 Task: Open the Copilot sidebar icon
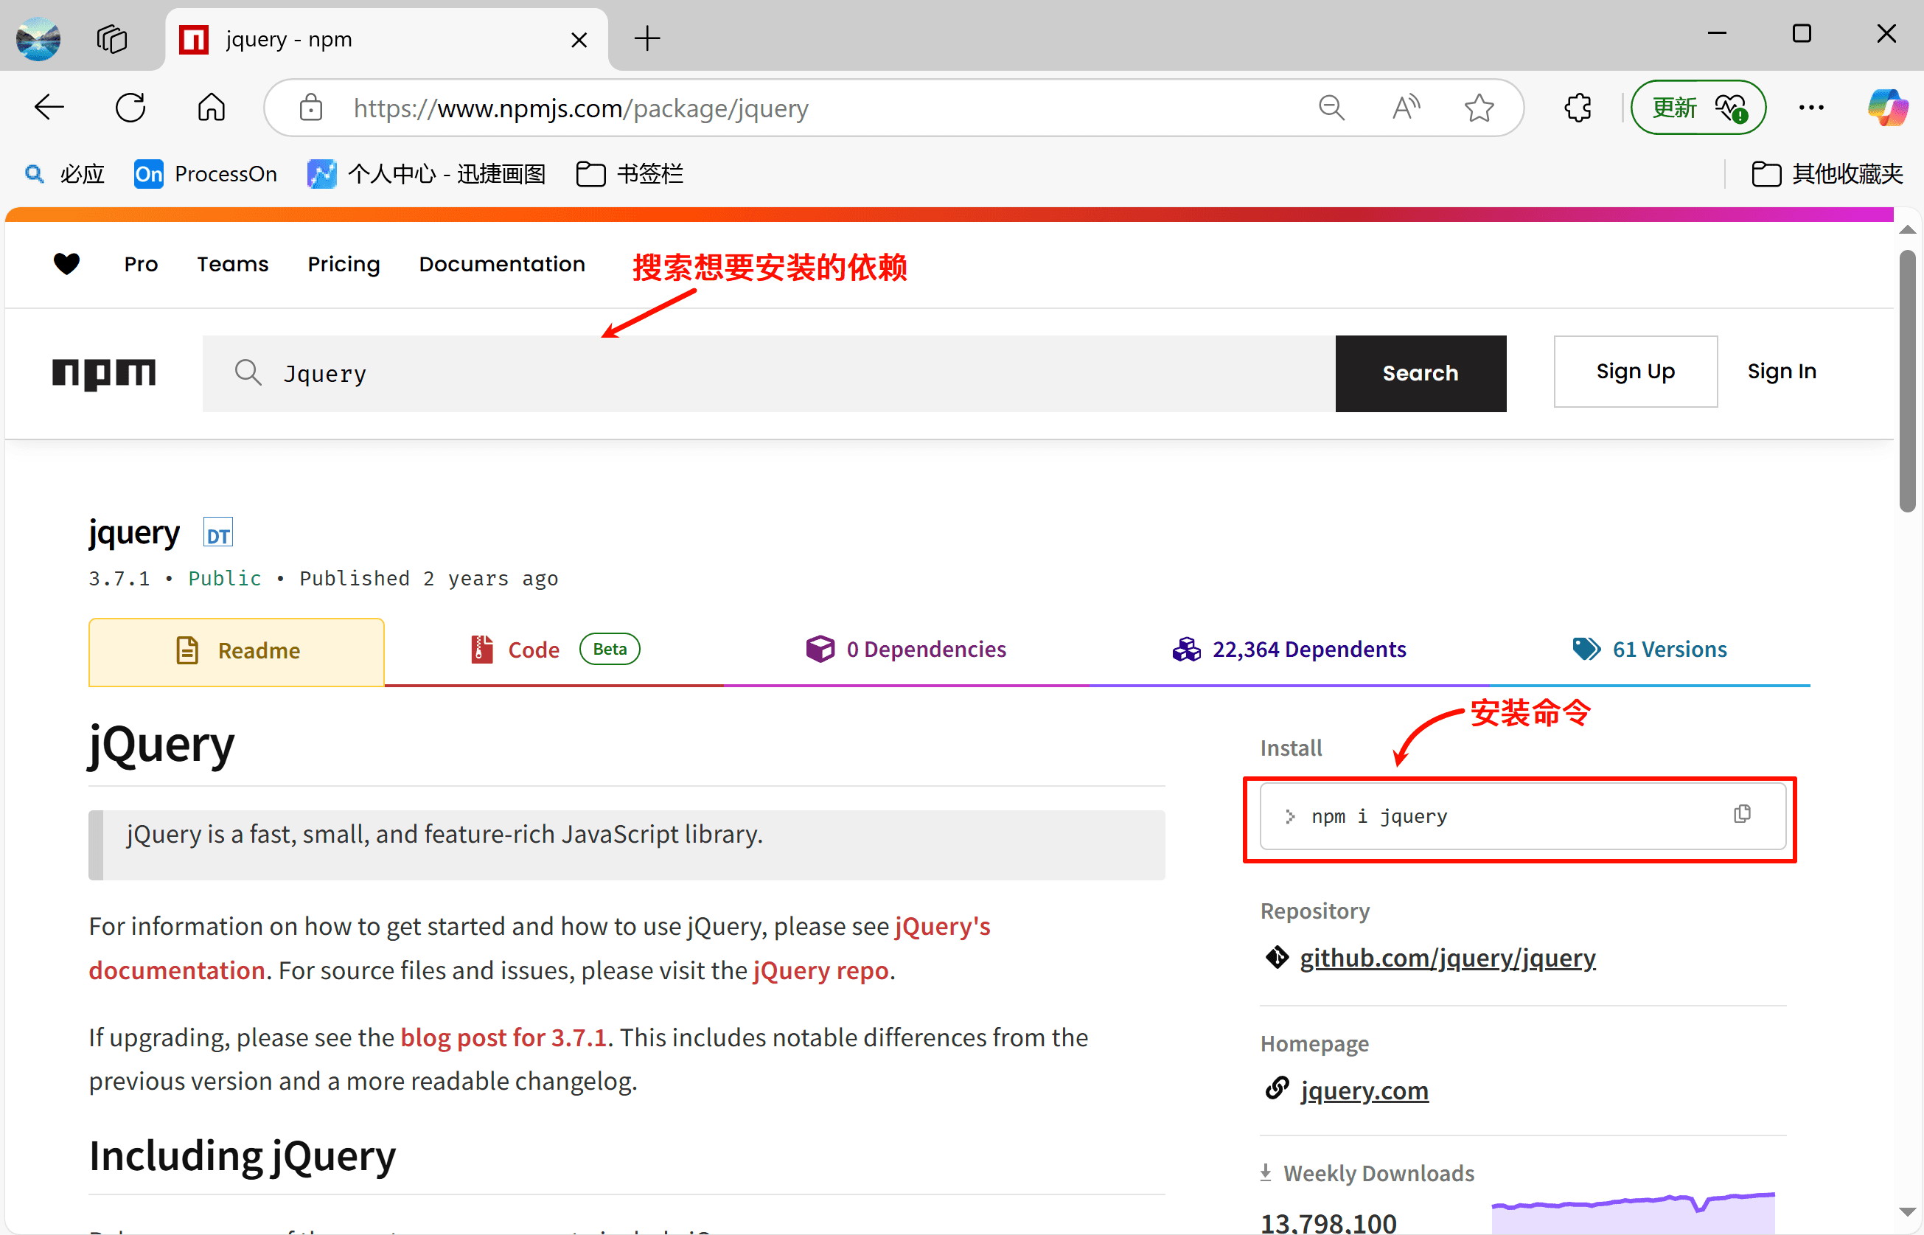click(1886, 108)
